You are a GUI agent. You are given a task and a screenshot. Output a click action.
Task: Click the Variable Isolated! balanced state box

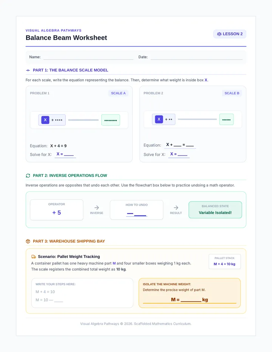[215, 210]
